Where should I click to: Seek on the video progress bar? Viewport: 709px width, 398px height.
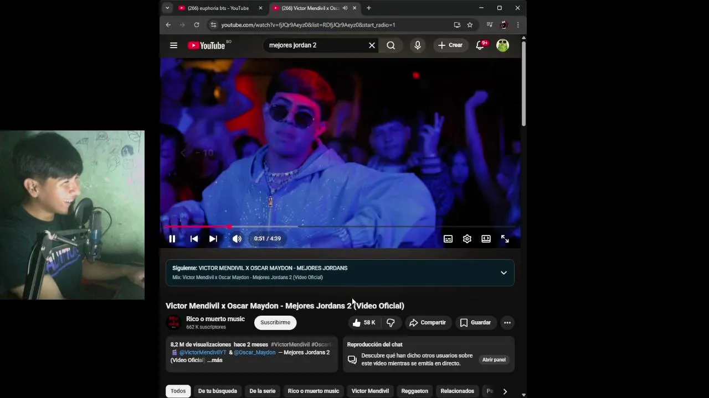point(340,227)
